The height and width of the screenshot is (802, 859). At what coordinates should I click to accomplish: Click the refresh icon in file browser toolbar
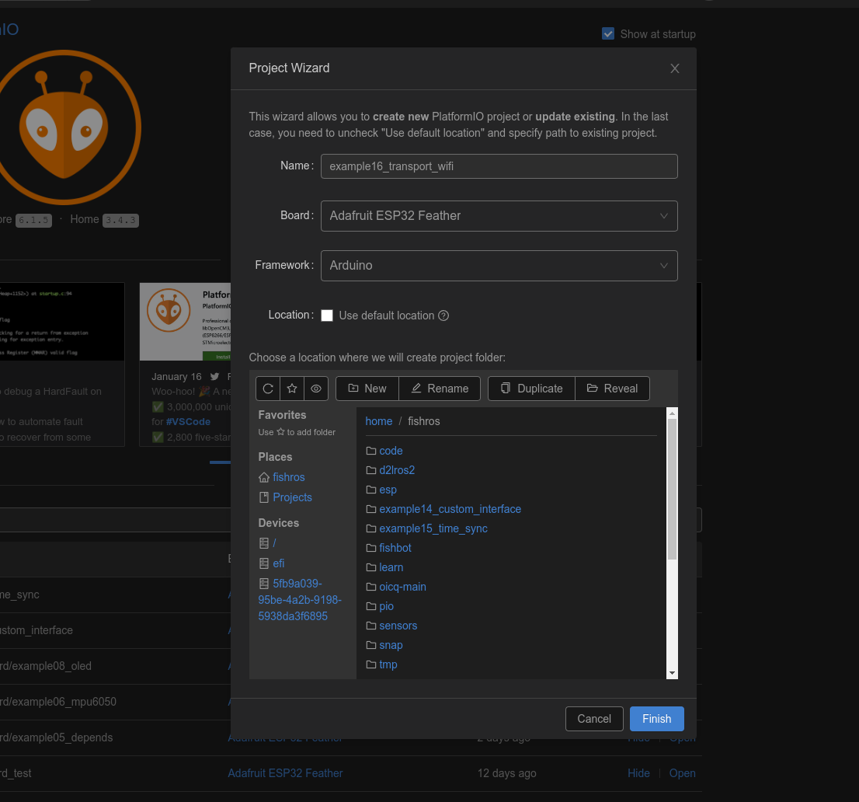(268, 389)
